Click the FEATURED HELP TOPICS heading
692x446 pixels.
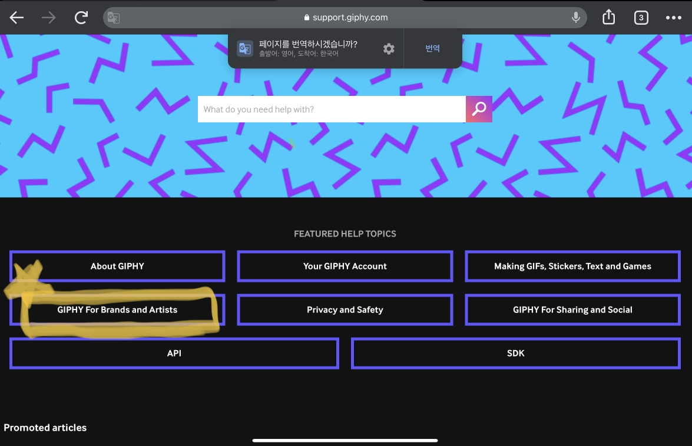pyautogui.click(x=345, y=234)
